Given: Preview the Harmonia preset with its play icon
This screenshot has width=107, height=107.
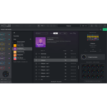Looking at the screenshot, I should 36,54.
